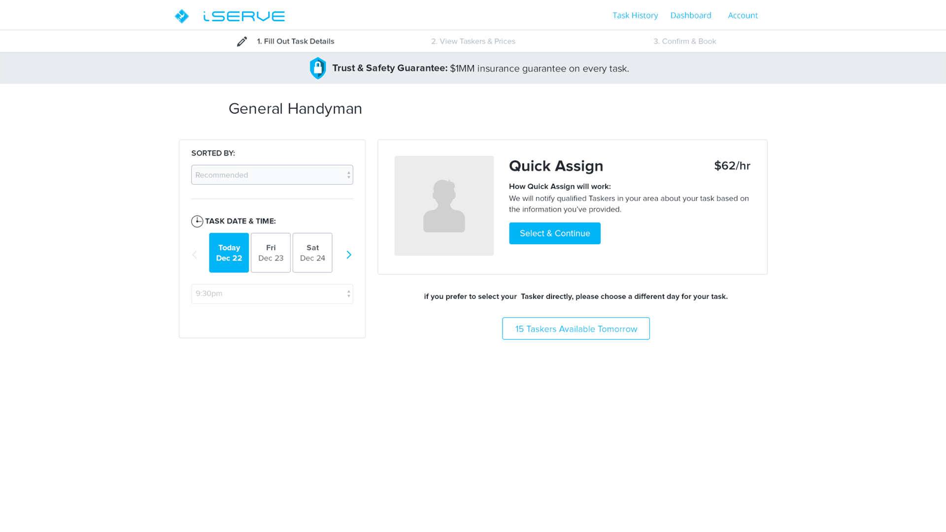Click the pencil edit icon
946x532 pixels.
tap(242, 42)
